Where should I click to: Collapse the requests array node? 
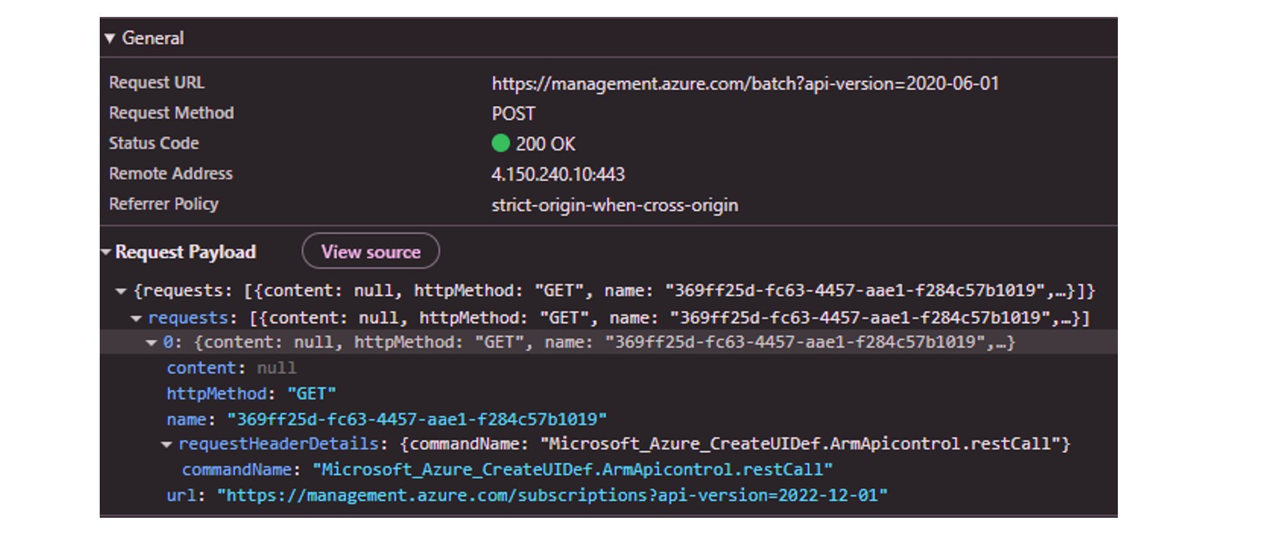click(x=136, y=318)
